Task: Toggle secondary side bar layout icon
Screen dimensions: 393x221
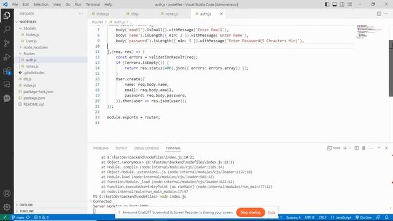Action: (342, 4)
